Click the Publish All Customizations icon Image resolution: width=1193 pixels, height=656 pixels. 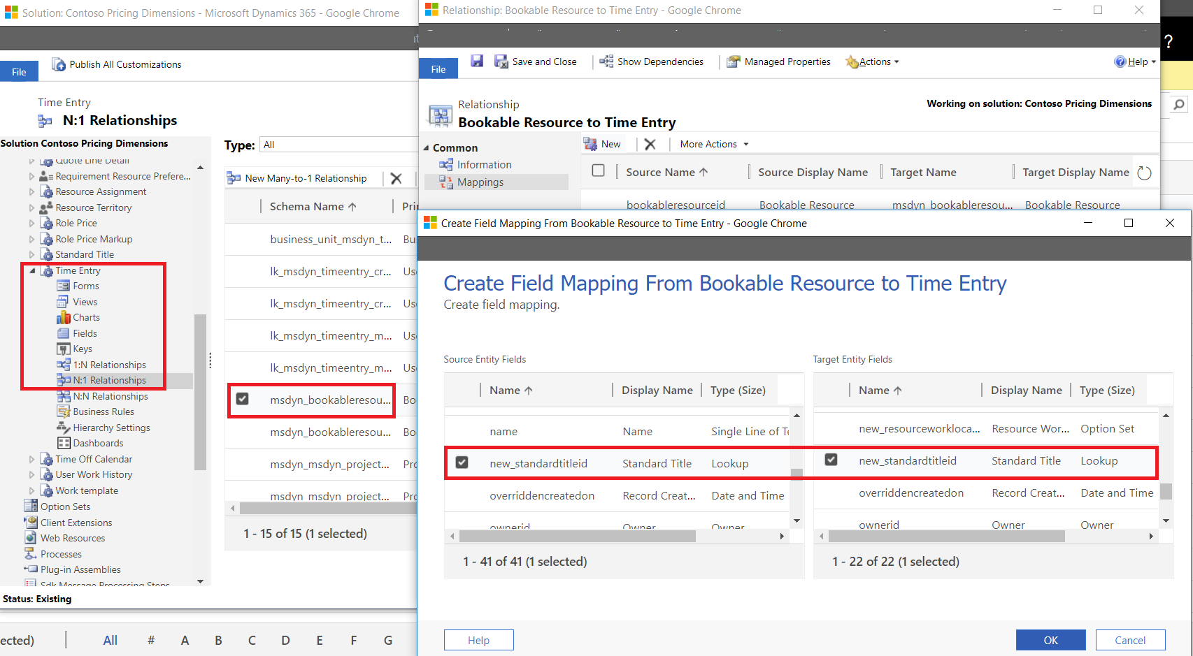[58, 64]
